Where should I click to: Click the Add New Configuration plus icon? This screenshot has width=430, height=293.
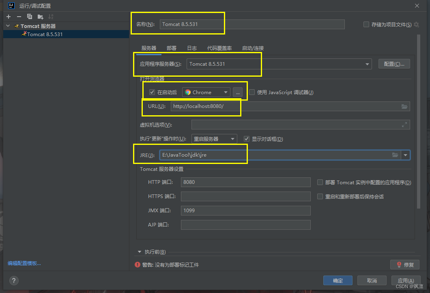point(9,17)
